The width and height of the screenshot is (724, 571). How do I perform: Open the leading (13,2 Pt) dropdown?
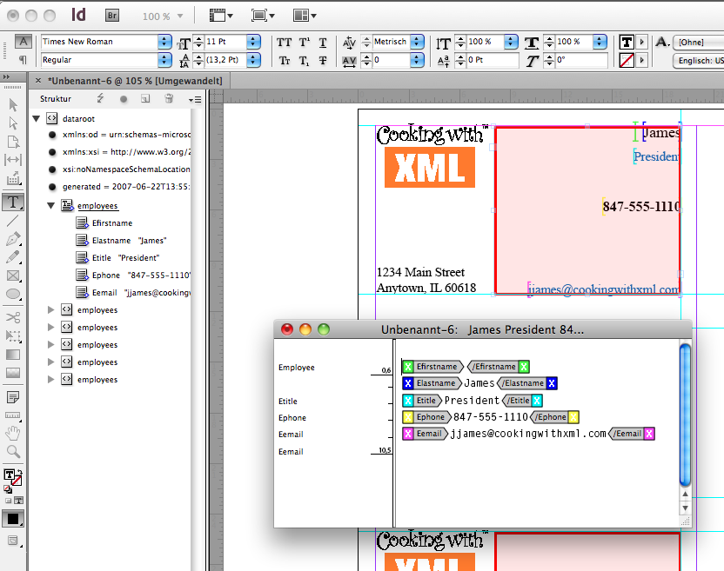pyautogui.click(x=253, y=59)
